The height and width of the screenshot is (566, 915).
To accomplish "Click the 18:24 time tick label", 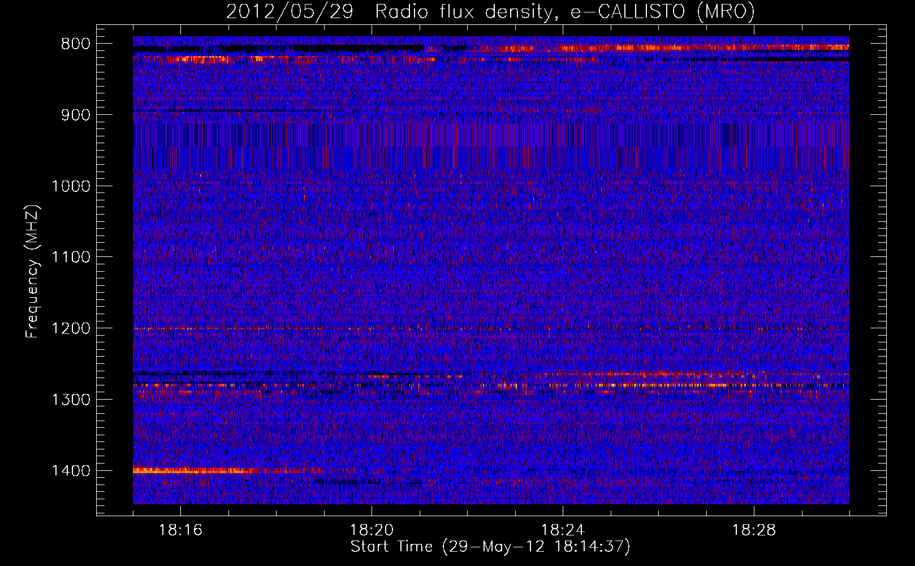I will (563, 530).
